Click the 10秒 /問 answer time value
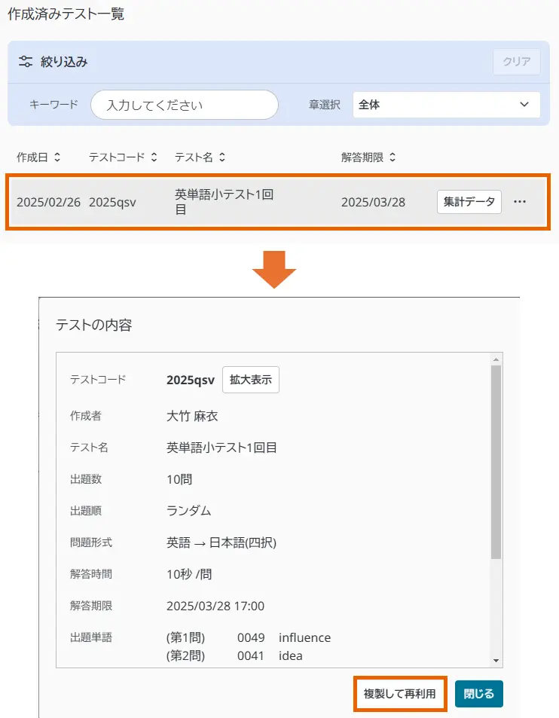The width and height of the screenshot is (559, 718). [189, 574]
